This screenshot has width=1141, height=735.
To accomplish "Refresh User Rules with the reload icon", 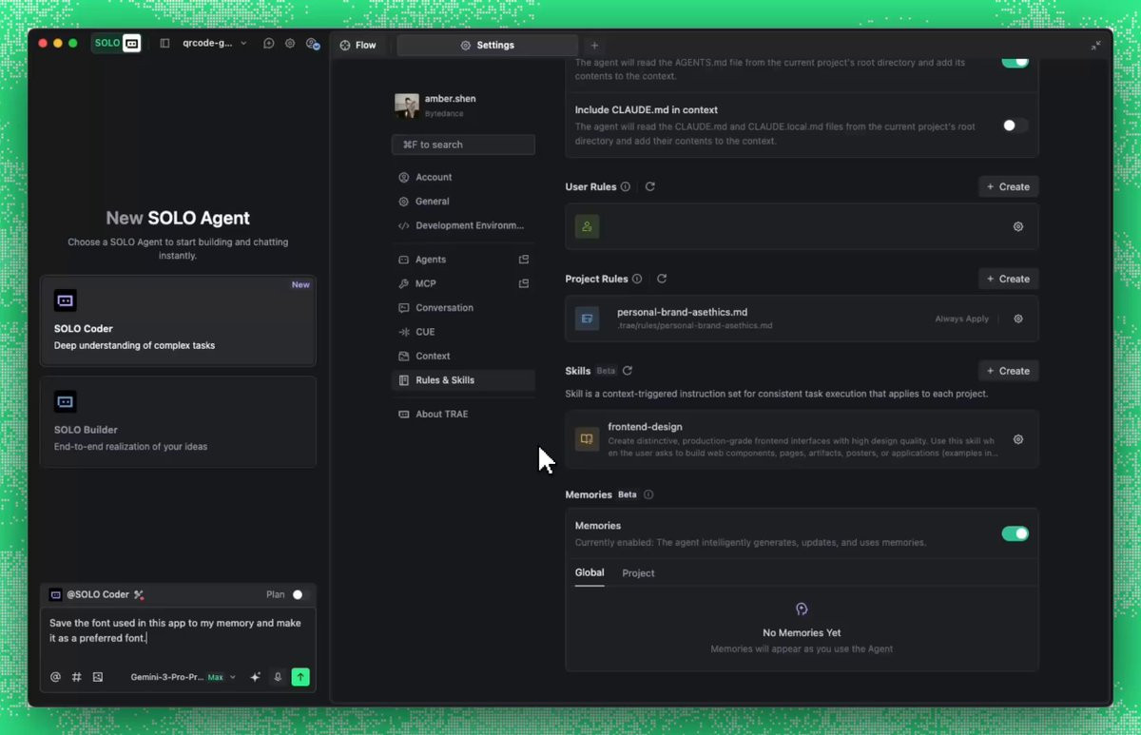I will 650,186.
